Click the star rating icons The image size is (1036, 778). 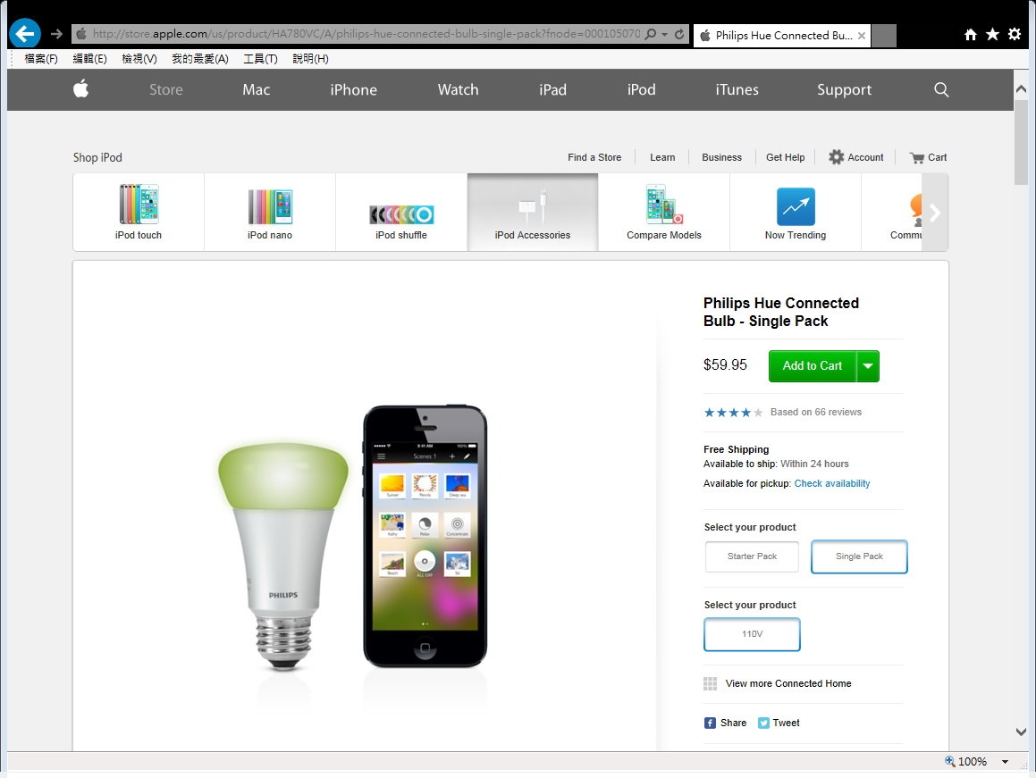click(x=733, y=412)
